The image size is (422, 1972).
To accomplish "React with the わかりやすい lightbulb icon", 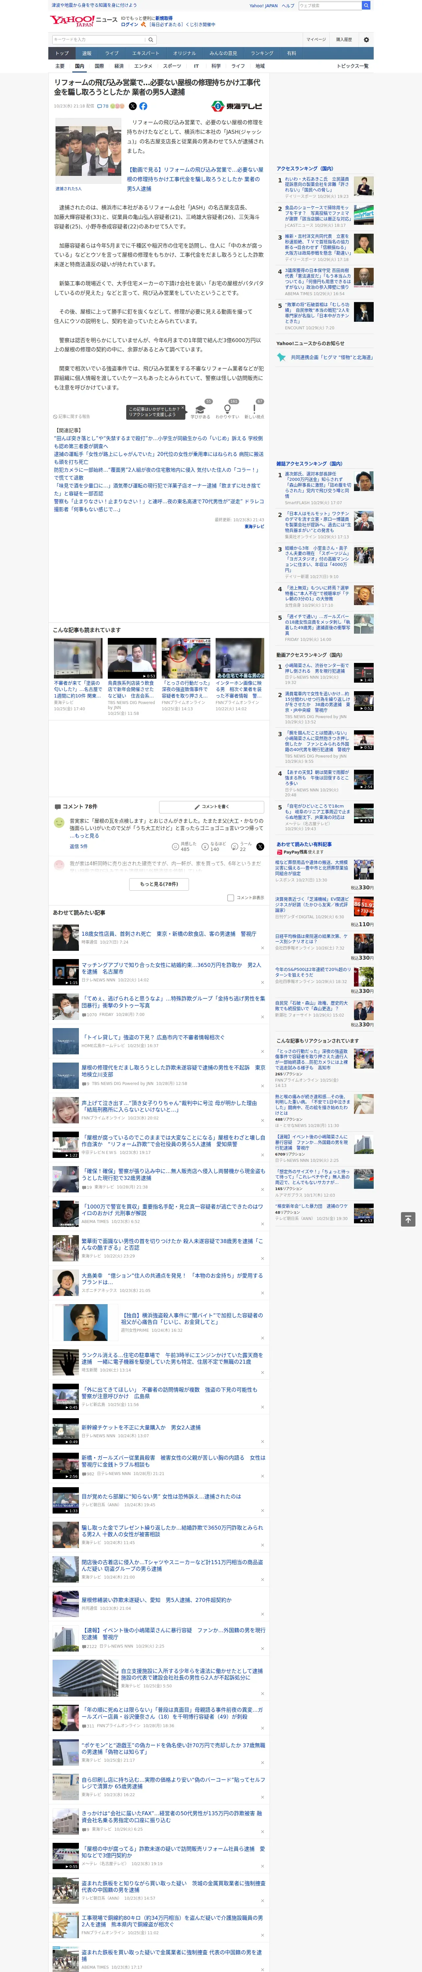I will 227,410.
